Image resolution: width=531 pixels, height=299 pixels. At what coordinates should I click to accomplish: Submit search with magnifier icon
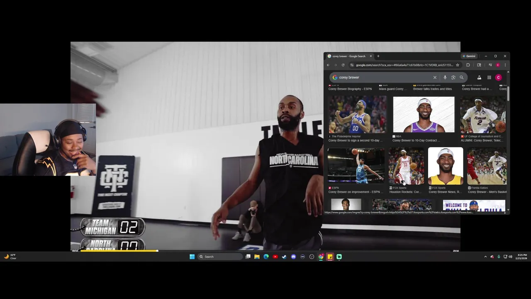(x=461, y=77)
